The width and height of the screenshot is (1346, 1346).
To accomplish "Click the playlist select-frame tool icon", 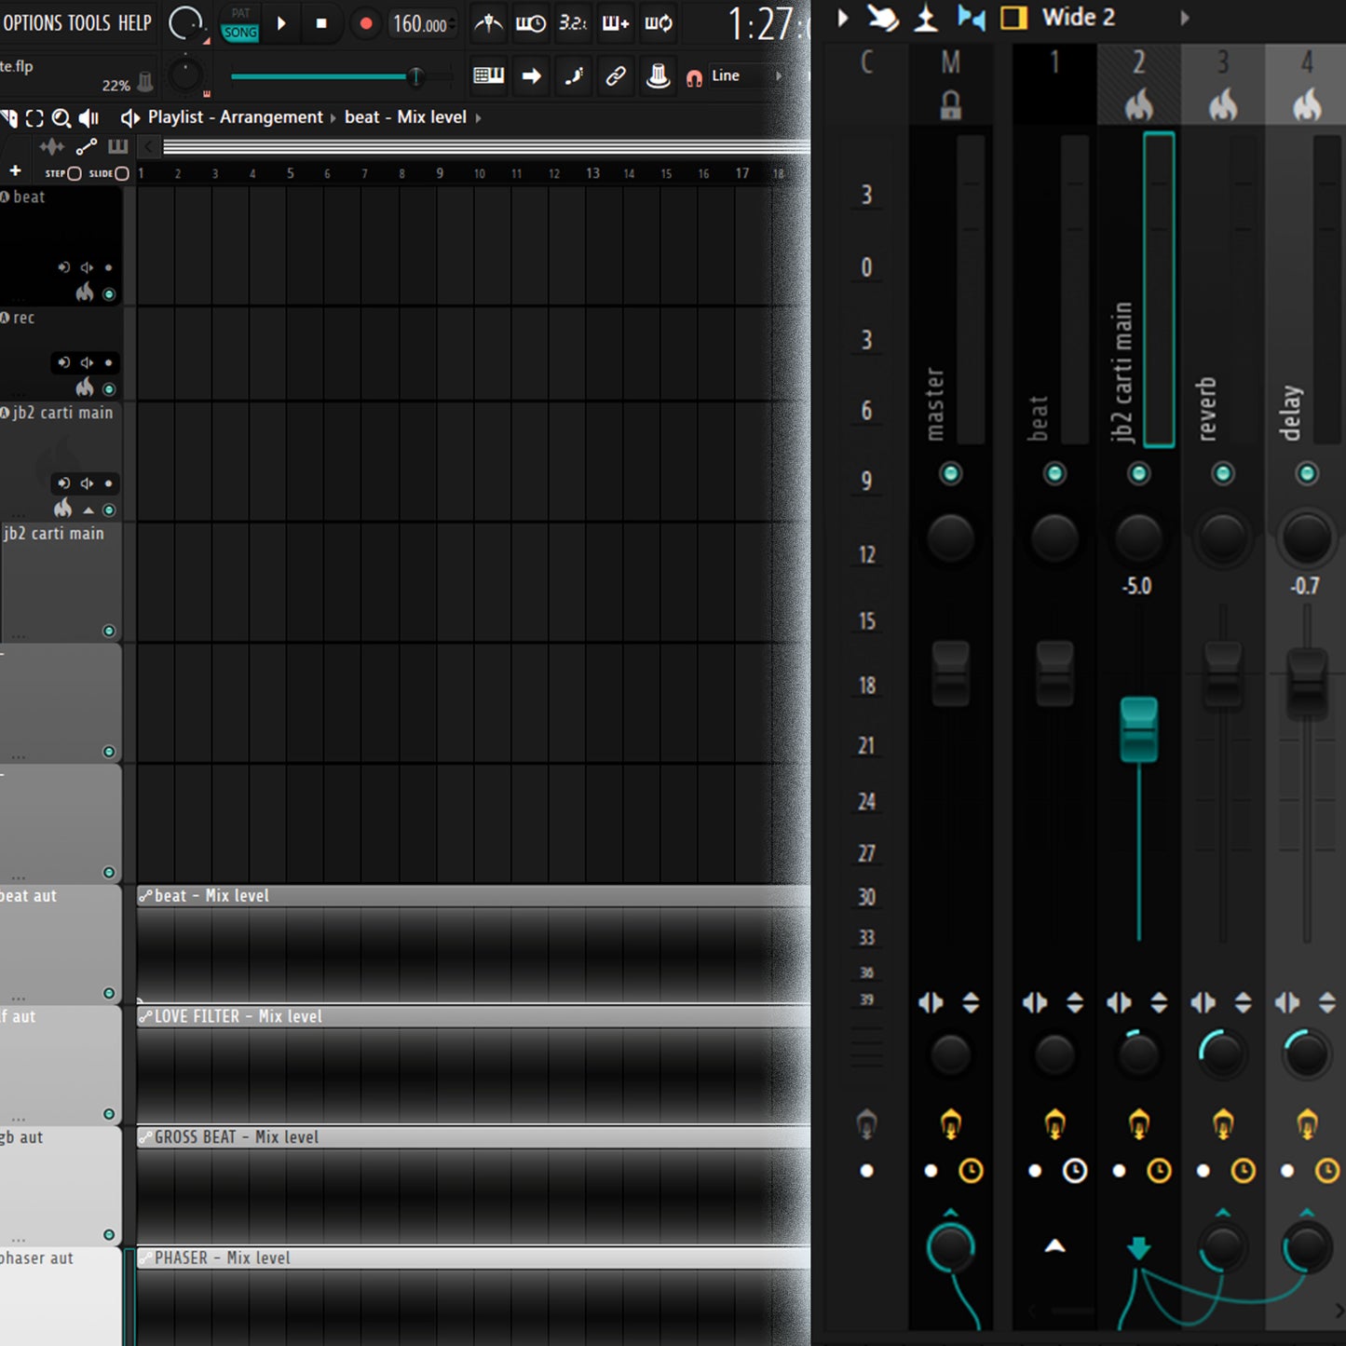I will pos(34,118).
